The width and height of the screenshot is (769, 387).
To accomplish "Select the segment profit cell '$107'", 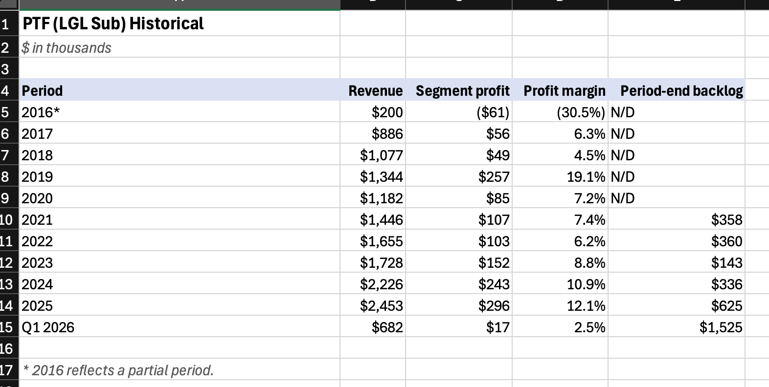I will tap(459, 219).
